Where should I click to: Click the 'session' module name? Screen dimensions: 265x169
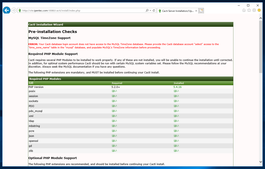tap(33, 96)
